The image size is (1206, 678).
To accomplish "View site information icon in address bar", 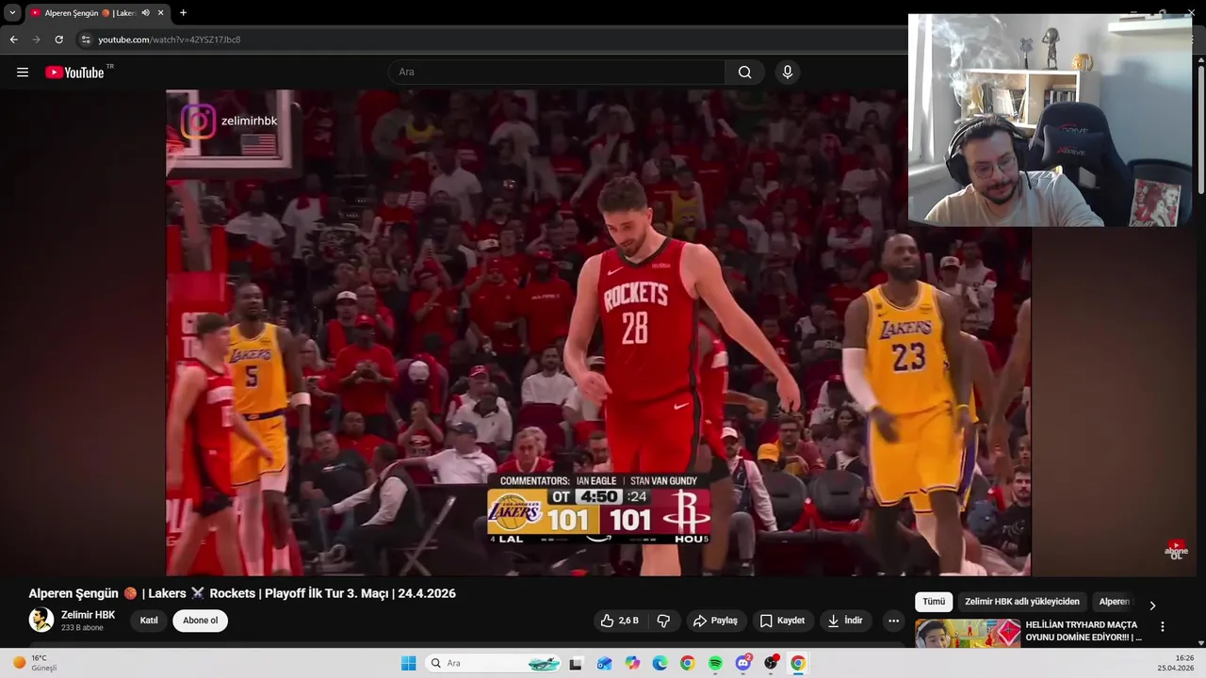I will (86, 40).
